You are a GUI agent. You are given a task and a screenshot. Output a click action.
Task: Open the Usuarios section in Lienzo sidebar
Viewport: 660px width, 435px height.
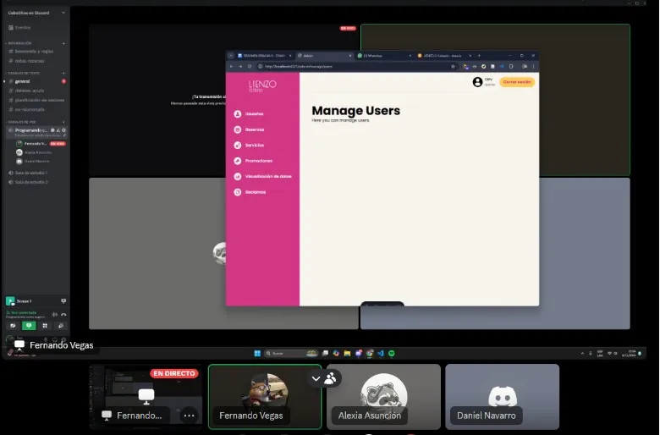click(254, 113)
